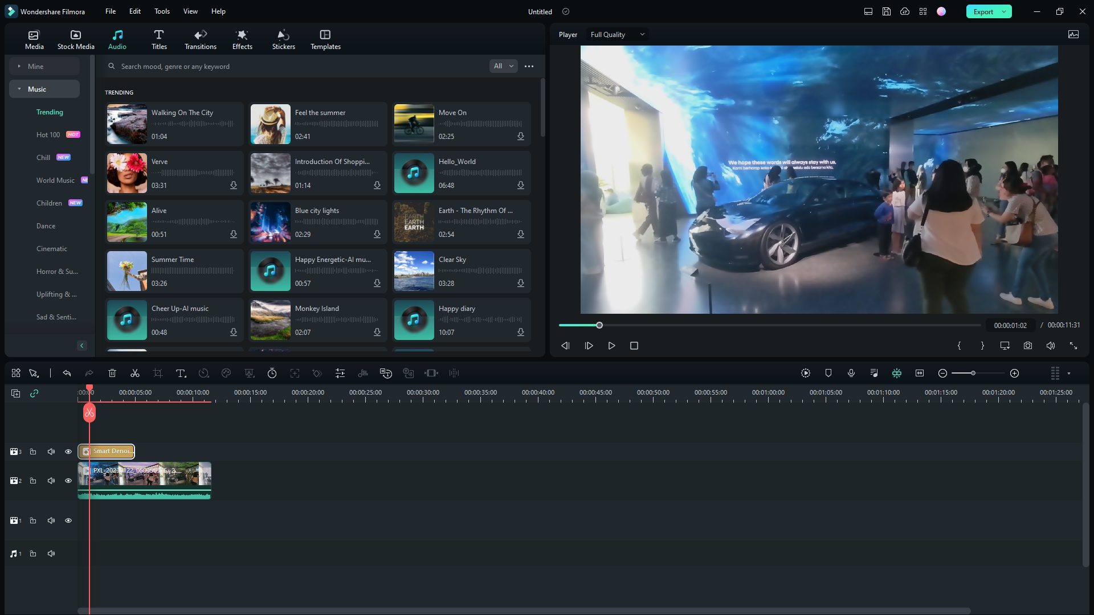Screen dimensions: 1094x615
Task: Click the Snapshot icon in player controls
Action: click(1028, 346)
